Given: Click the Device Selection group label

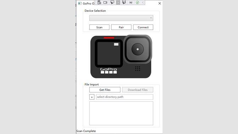Looking at the screenshot, I should pos(95,11).
